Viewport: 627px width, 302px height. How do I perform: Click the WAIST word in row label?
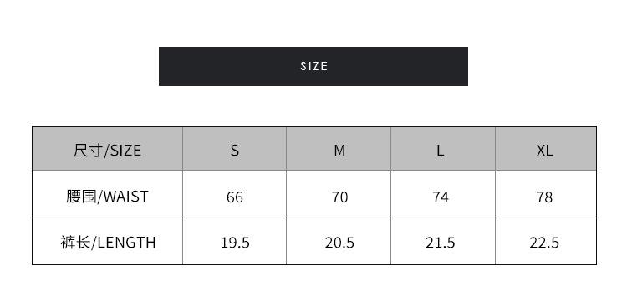point(125,197)
